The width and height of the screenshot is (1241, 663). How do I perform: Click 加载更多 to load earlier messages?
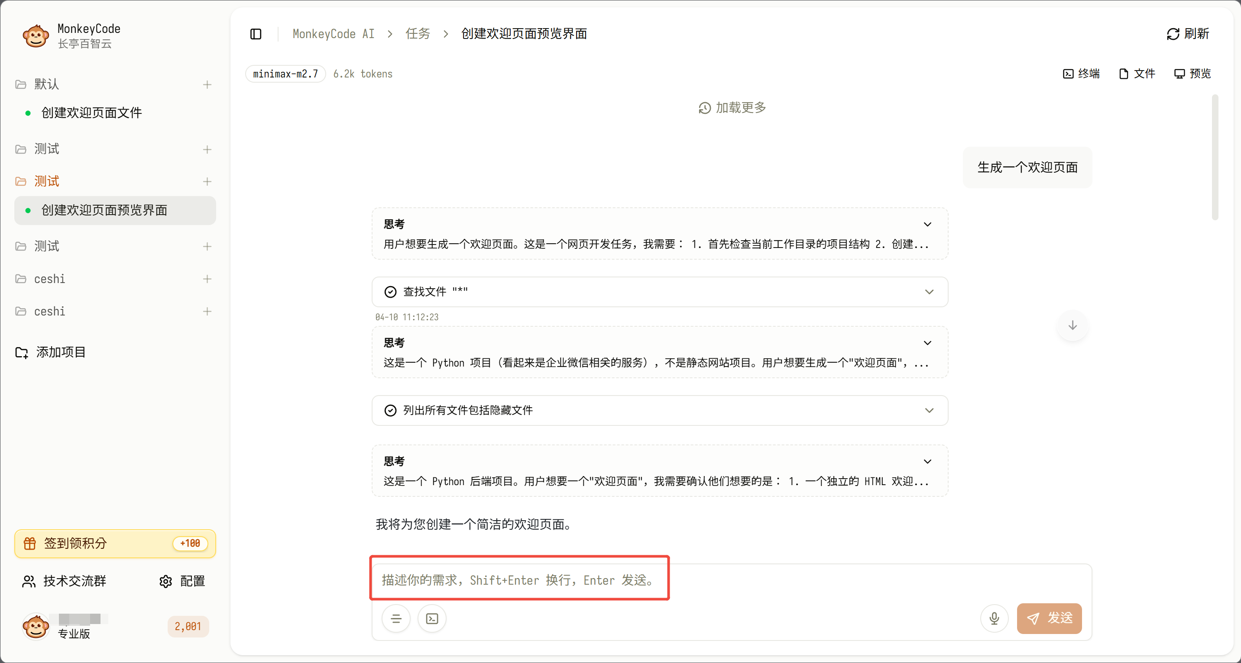point(732,108)
